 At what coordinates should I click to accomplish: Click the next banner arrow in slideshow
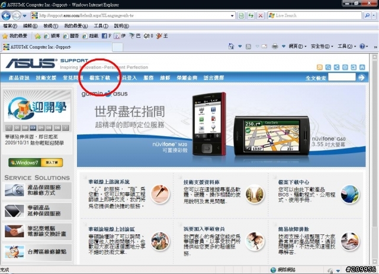[65, 128]
